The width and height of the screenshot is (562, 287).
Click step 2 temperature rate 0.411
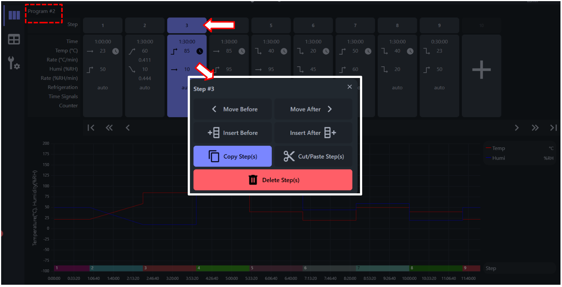[x=145, y=60]
